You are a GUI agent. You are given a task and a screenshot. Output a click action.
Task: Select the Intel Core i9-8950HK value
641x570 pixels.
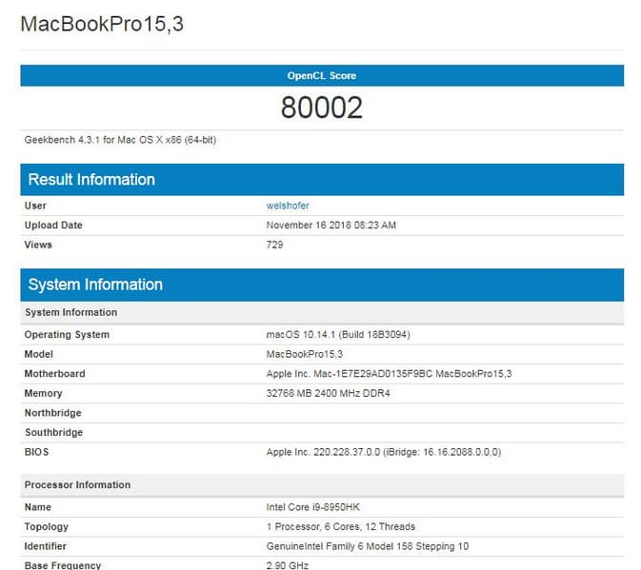[312, 507]
